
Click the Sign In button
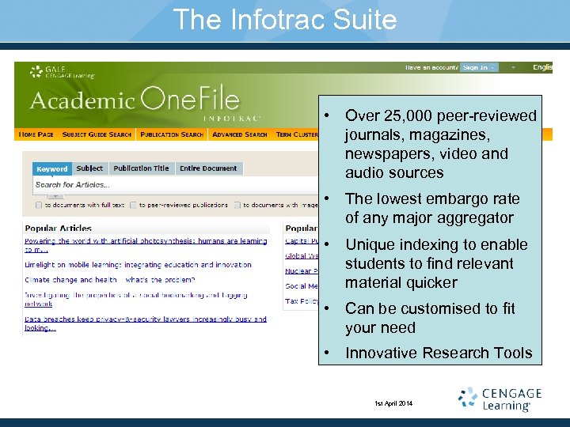(x=479, y=67)
